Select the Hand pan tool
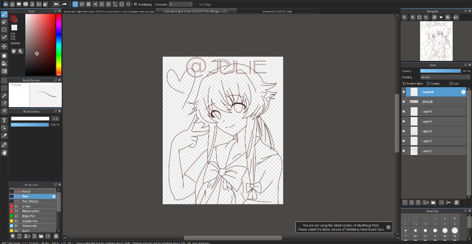Viewport: 472px width, 244px height. point(4,152)
